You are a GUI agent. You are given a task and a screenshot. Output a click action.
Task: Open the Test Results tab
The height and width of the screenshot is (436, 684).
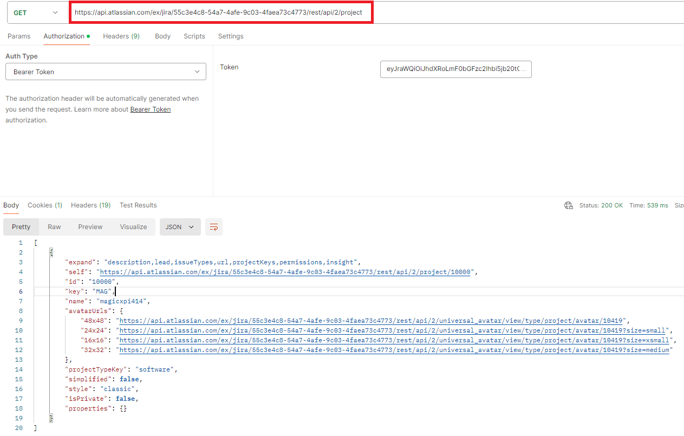(138, 205)
